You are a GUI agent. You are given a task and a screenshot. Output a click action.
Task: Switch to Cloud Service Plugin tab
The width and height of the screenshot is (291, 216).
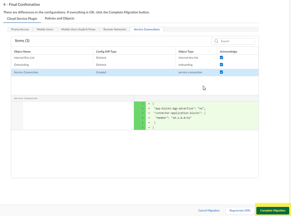tap(22, 19)
